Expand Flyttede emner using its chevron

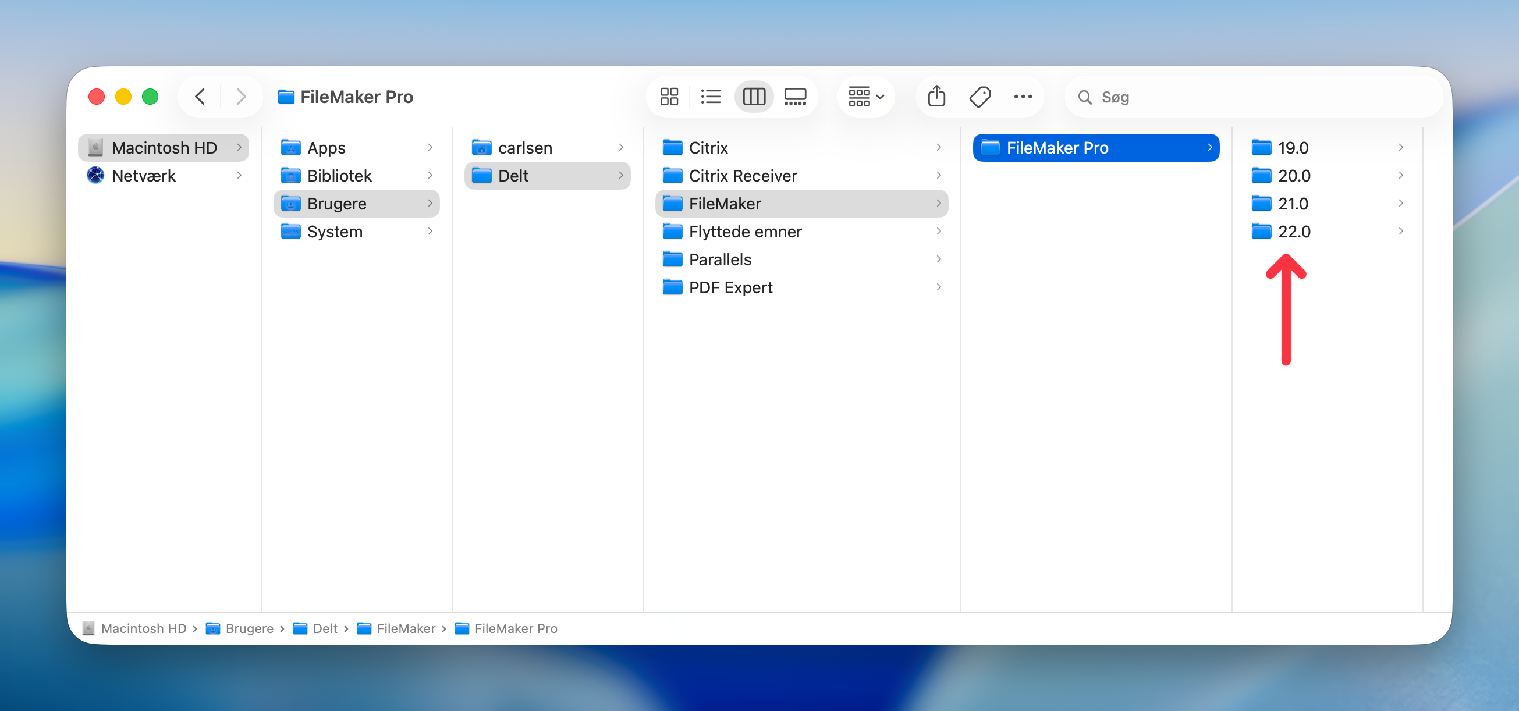pyautogui.click(x=939, y=231)
